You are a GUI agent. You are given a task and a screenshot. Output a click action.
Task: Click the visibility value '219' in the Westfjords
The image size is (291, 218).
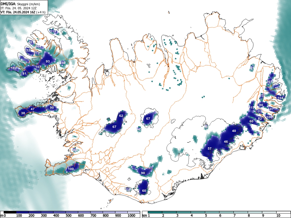coord(53,31)
